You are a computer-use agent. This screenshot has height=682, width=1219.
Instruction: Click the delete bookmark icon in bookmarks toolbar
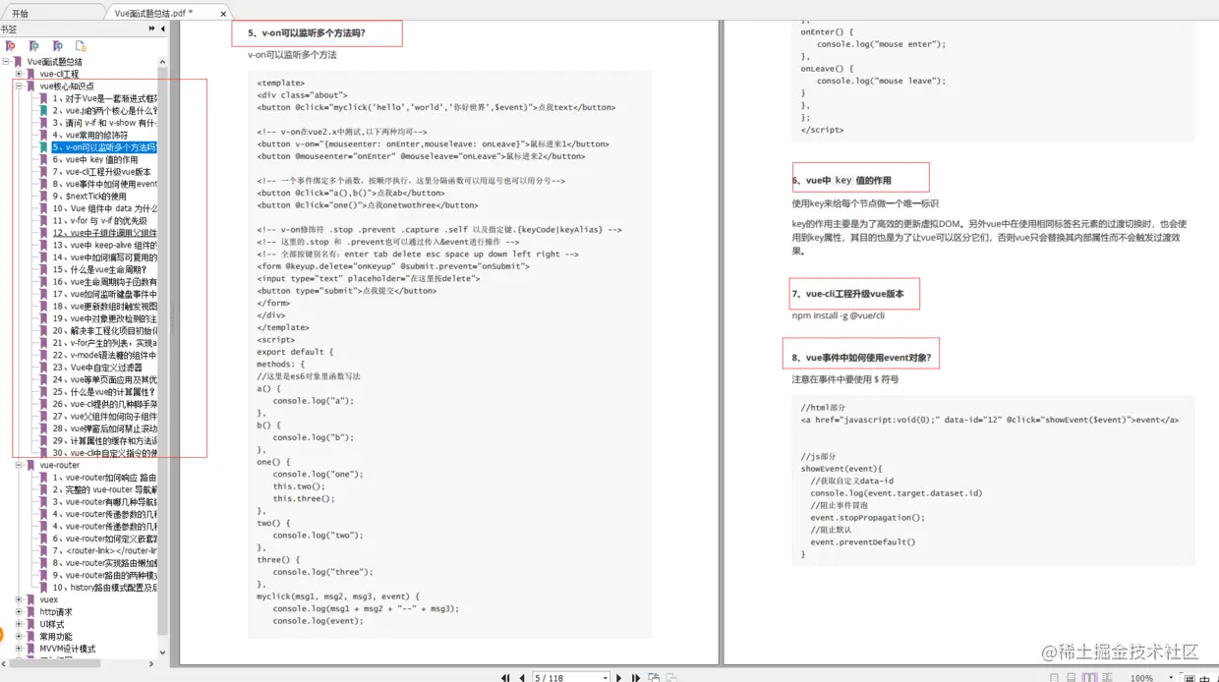[10, 46]
